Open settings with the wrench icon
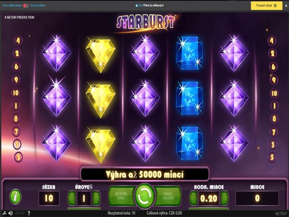The height and width of the screenshot is (217, 289). [4, 213]
